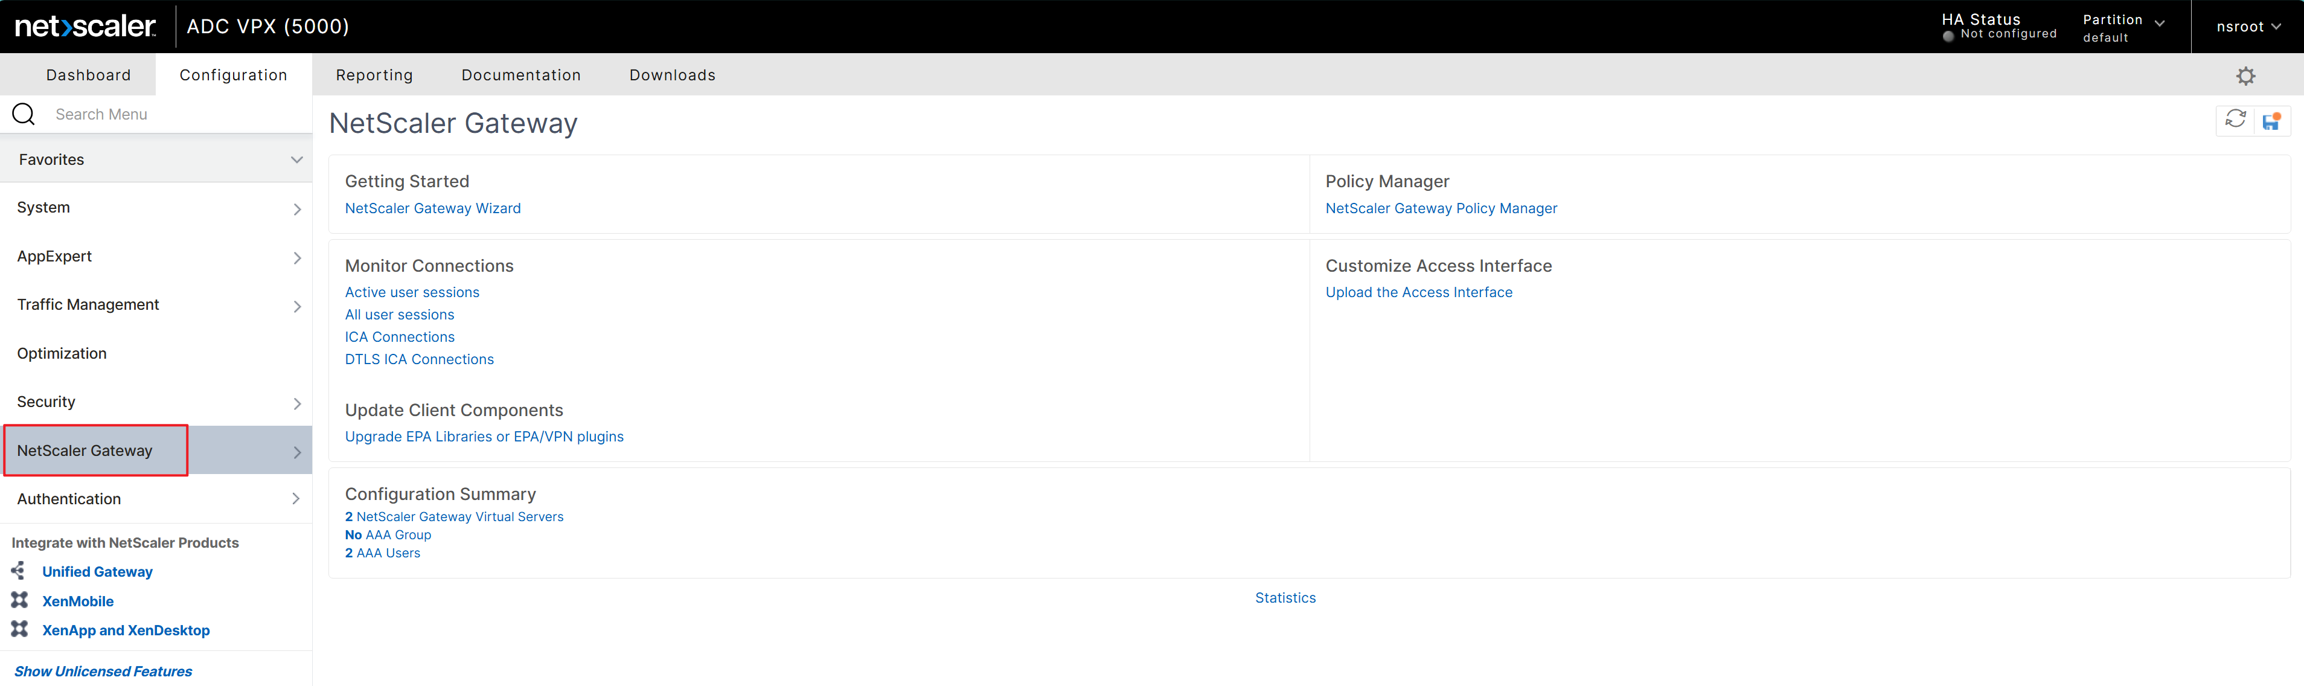Click Show Unlicensed Features
Image resolution: width=2304 pixels, height=686 pixels.
tap(103, 671)
